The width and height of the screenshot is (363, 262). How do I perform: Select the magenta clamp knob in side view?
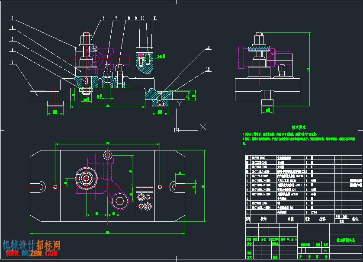[241, 58]
